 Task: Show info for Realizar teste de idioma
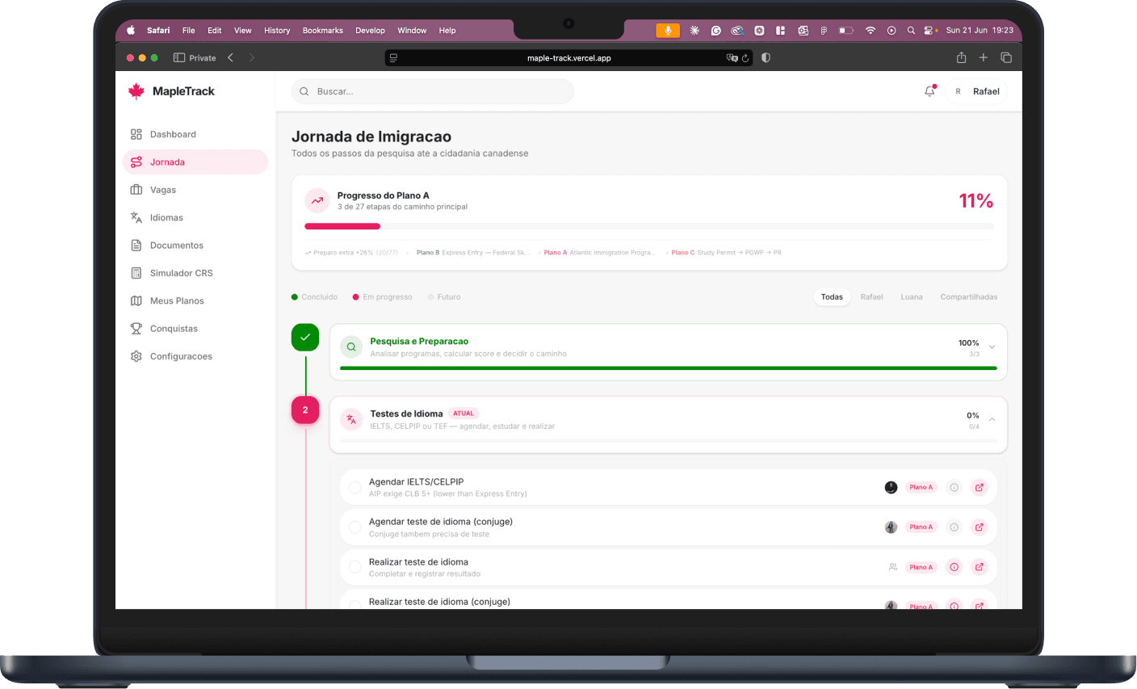tap(954, 567)
